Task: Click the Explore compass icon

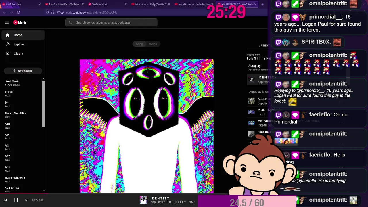Action: tap(8, 44)
